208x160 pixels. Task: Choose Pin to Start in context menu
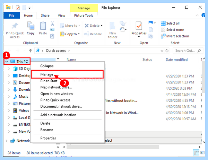tap(67, 81)
